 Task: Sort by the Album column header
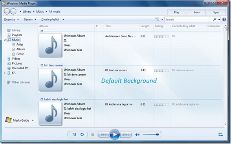44,26
